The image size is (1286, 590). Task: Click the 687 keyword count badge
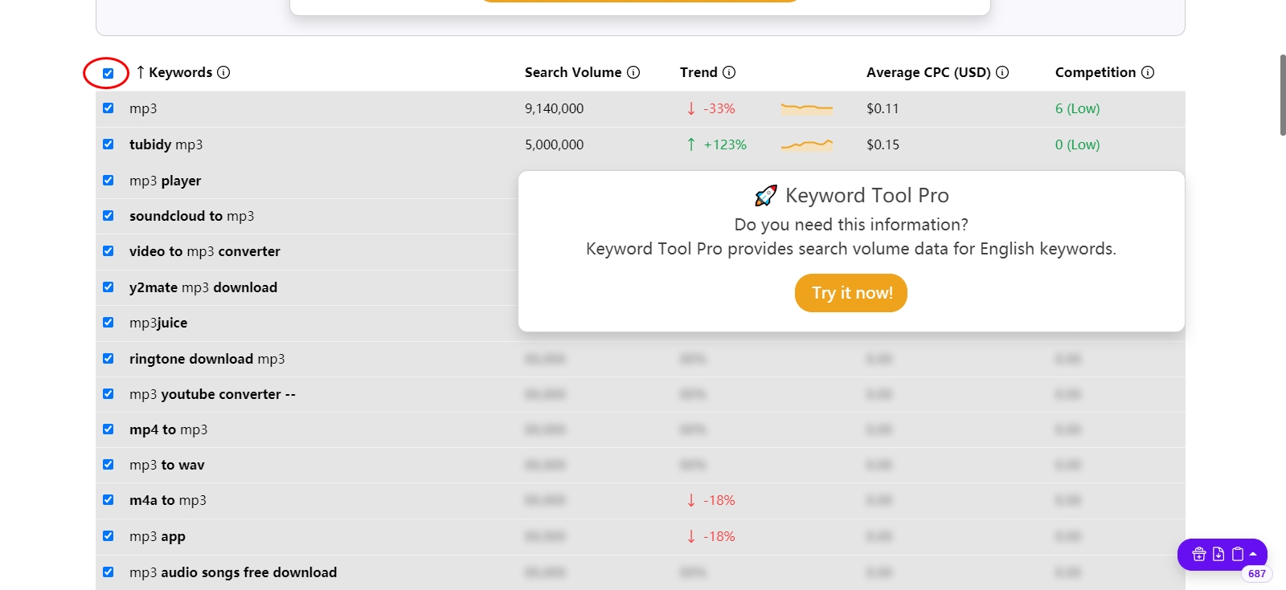[x=1257, y=574]
